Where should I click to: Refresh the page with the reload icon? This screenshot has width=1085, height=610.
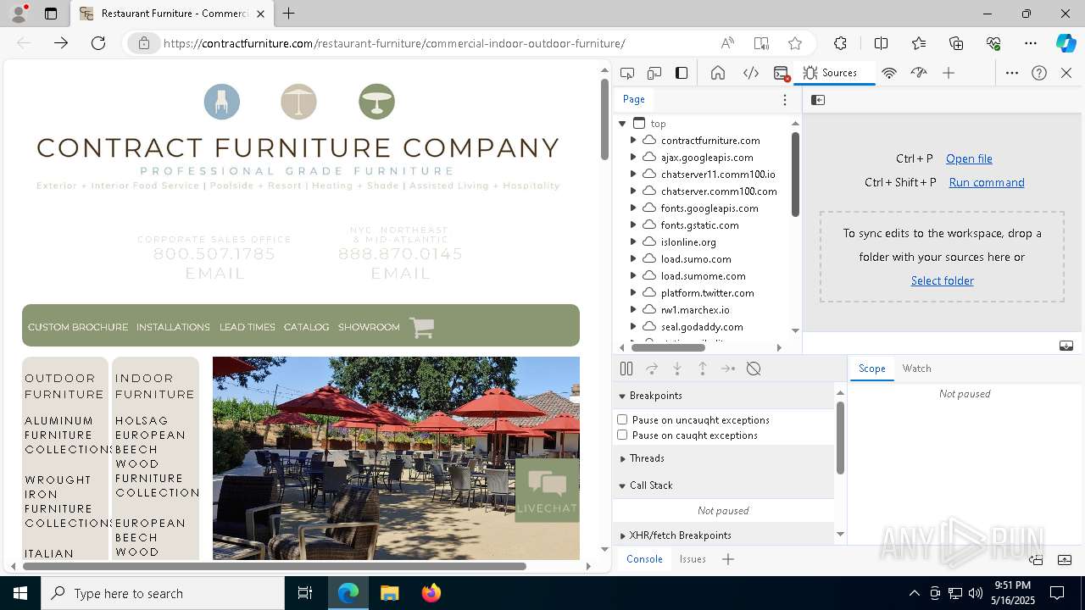pos(98,43)
